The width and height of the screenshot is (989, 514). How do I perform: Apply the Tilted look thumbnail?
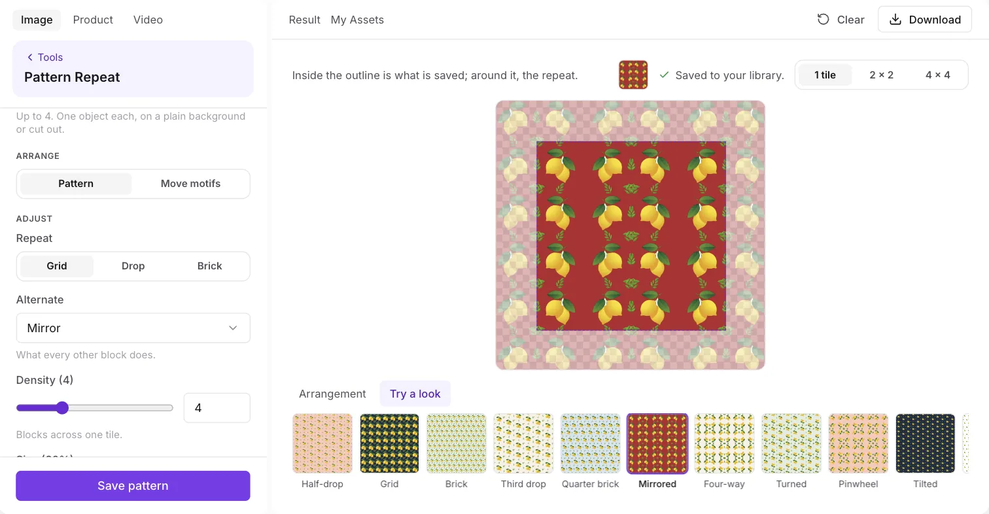926,443
